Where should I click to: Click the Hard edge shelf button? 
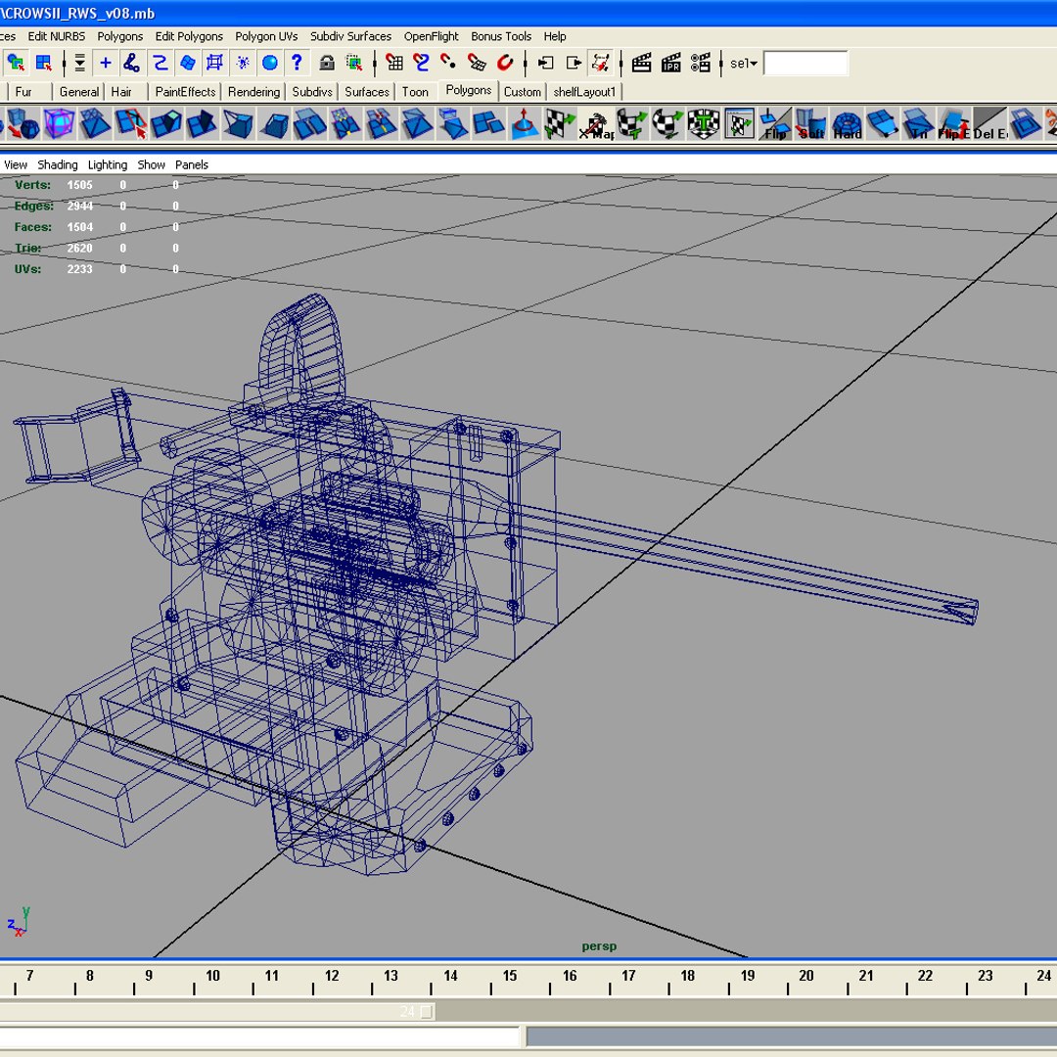(x=847, y=124)
